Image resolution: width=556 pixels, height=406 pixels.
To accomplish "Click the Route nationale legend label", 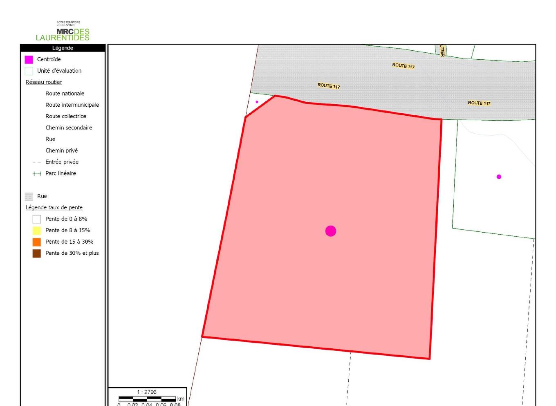I will pyautogui.click(x=65, y=94).
